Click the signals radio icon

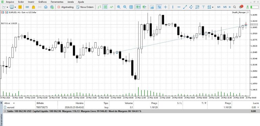pos(40,7)
